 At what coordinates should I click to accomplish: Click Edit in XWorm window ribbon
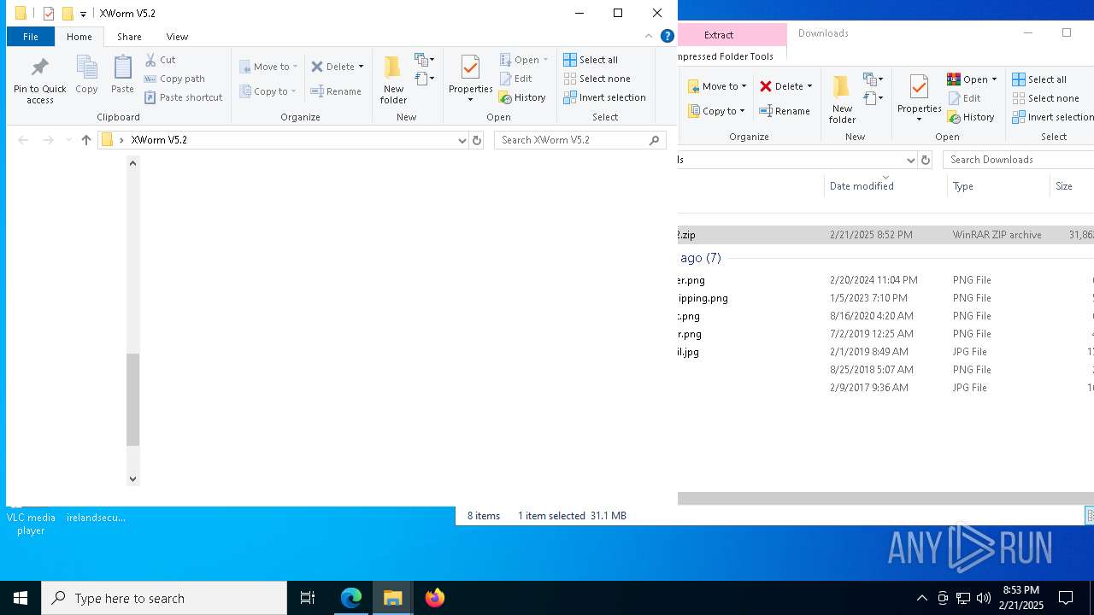point(515,79)
